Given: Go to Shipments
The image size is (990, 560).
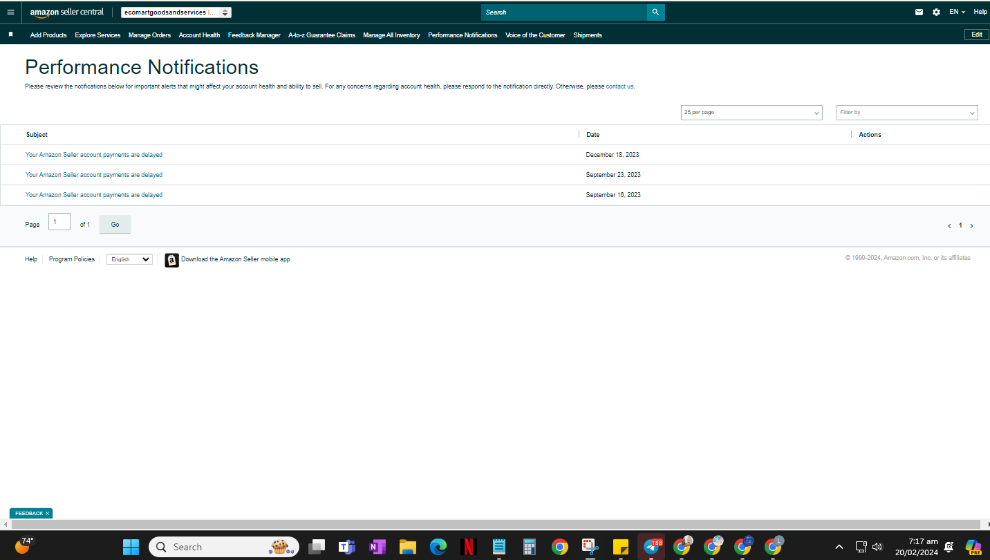Looking at the screenshot, I should coord(588,35).
